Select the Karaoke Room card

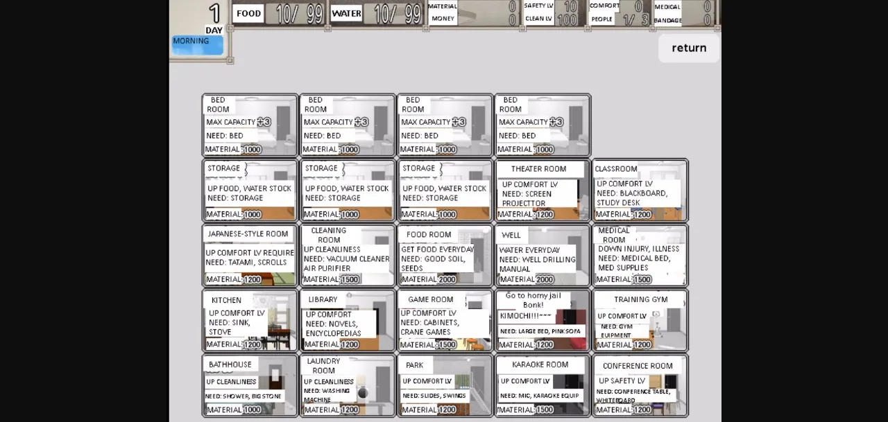pyautogui.click(x=542, y=386)
